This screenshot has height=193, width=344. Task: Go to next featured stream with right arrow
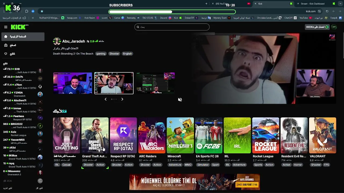click(x=122, y=99)
